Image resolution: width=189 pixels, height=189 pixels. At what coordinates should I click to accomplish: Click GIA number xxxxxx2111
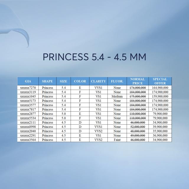[x=28, y=123]
